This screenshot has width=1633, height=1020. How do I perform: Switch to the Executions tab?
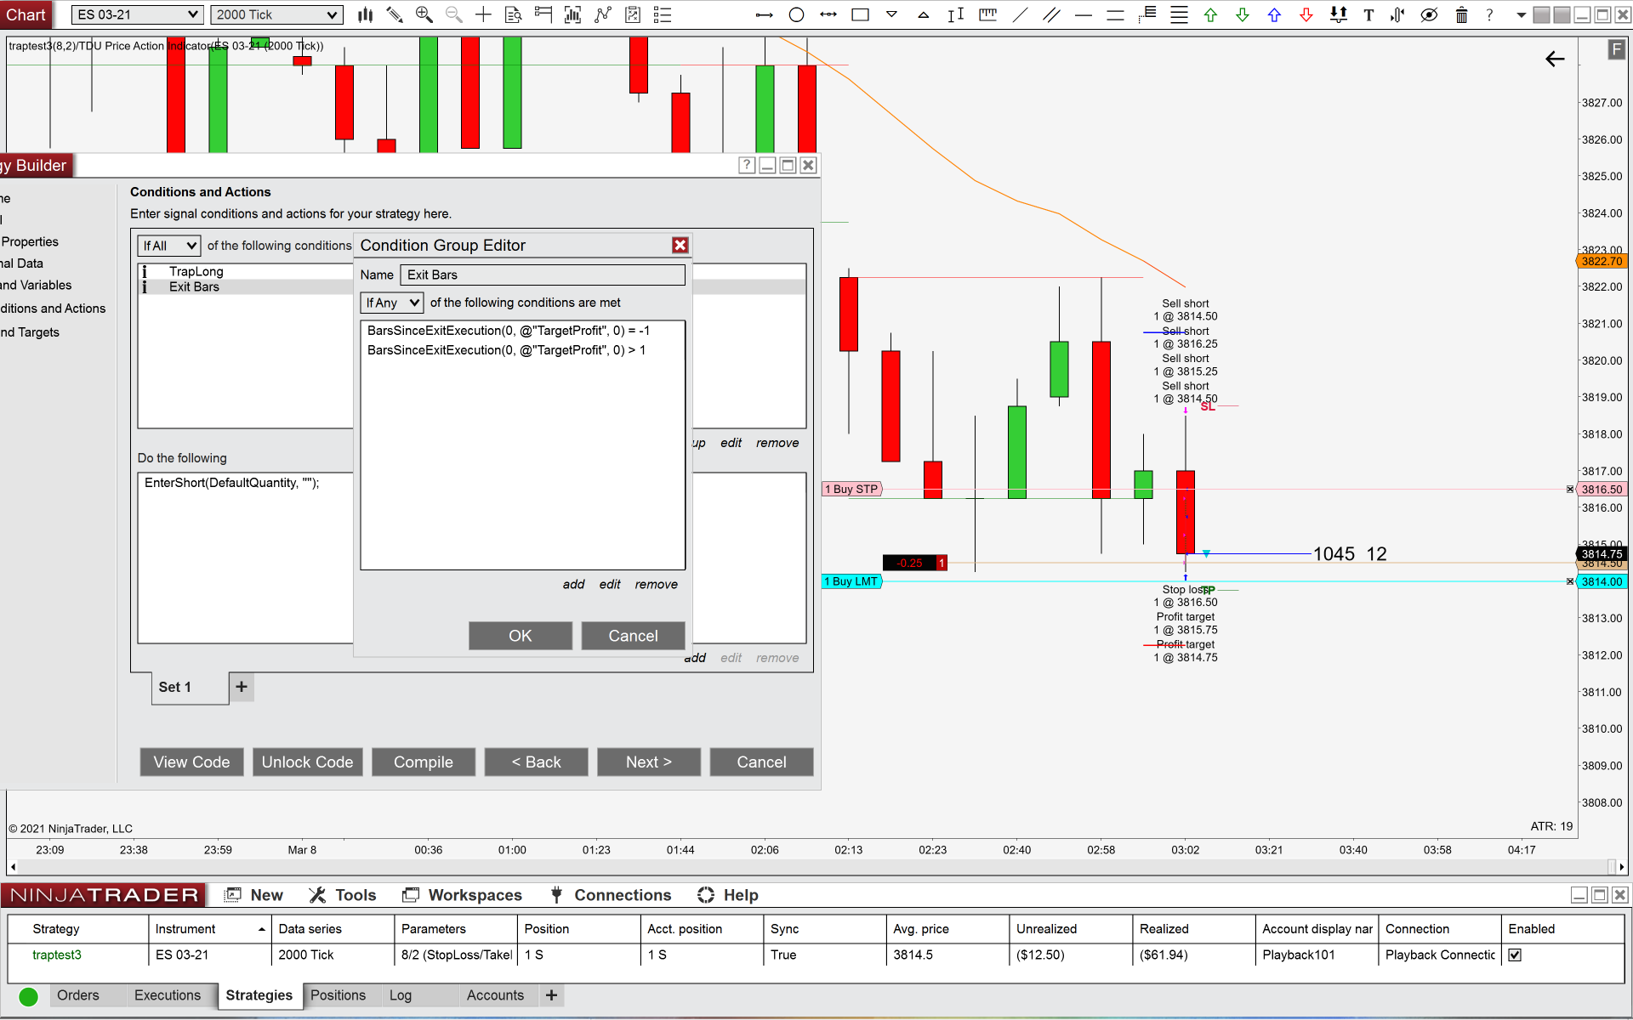click(168, 995)
